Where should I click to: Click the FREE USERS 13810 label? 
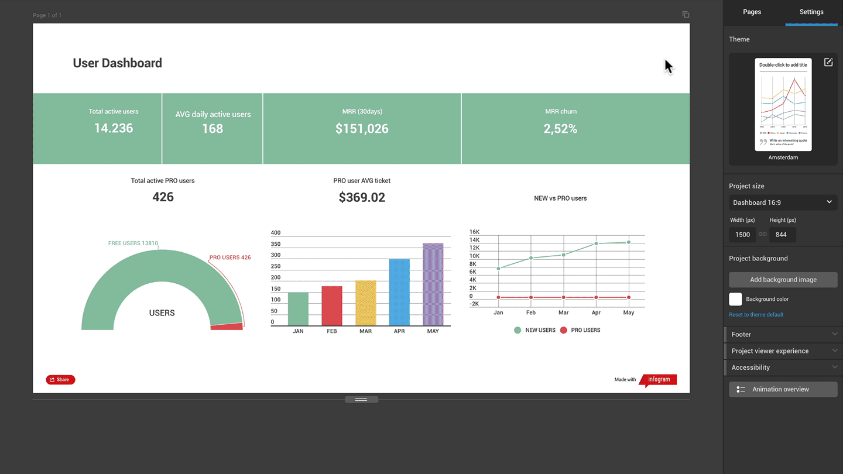point(133,243)
